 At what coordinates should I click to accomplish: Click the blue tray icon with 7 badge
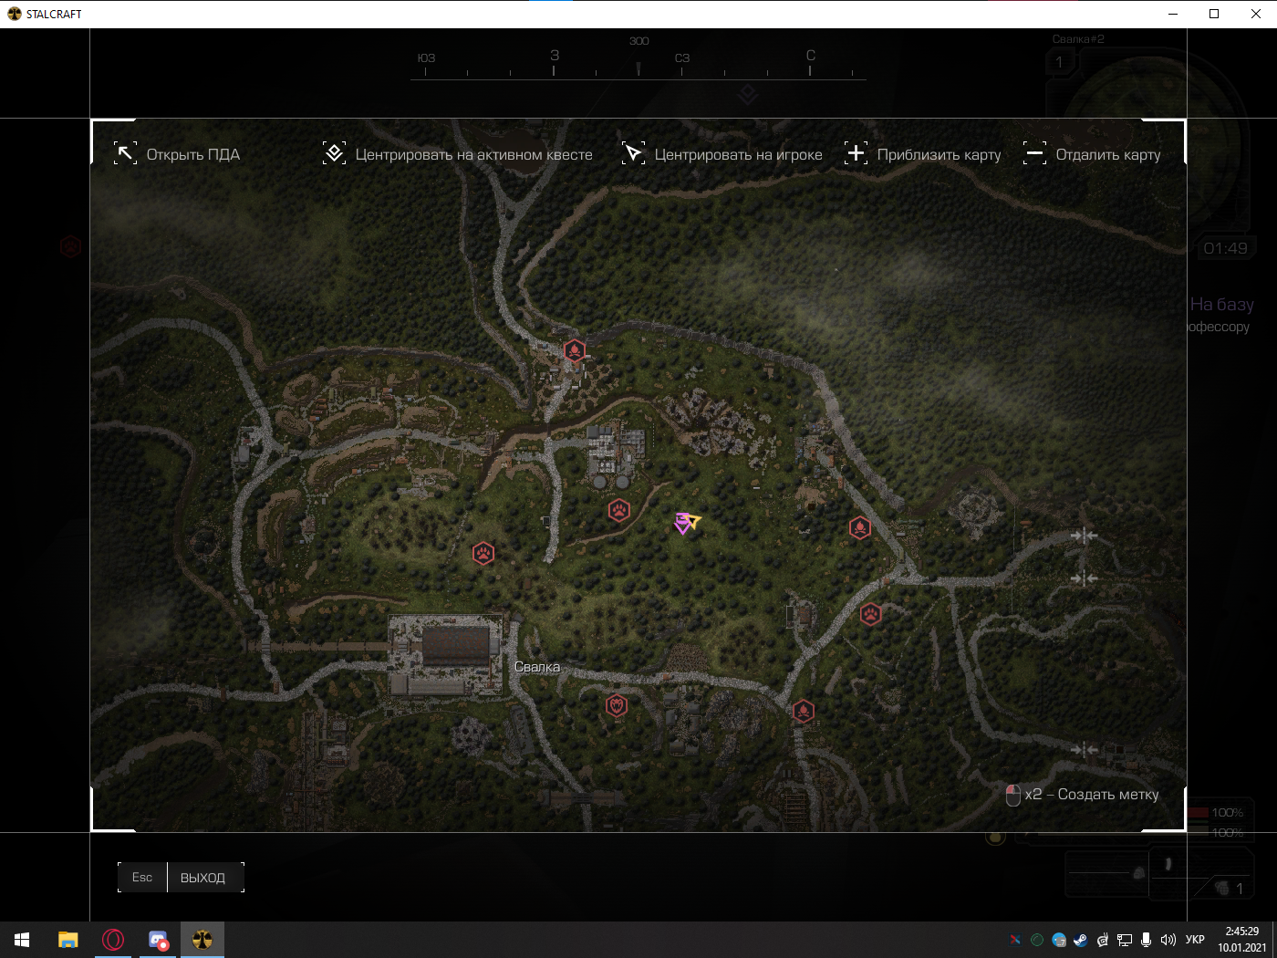coord(1059,940)
